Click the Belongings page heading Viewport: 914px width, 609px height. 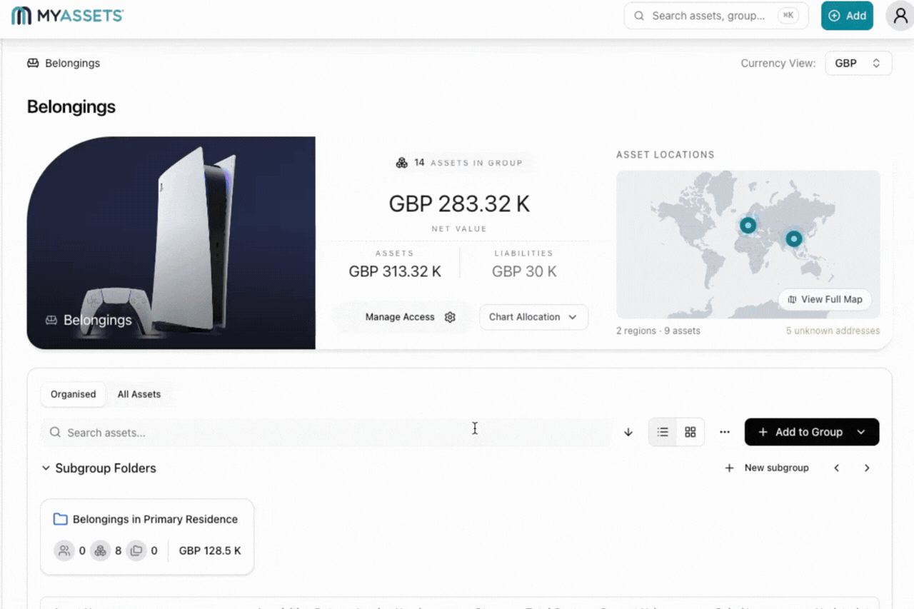[71, 107]
